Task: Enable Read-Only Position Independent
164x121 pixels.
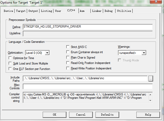Action: point(68,63)
